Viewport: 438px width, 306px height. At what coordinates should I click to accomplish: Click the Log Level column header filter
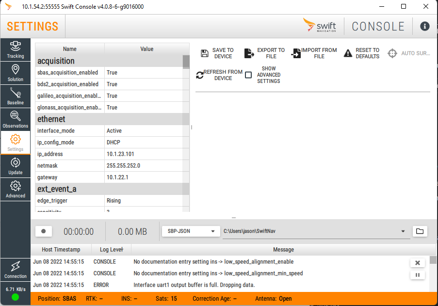(x=111, y=250)
